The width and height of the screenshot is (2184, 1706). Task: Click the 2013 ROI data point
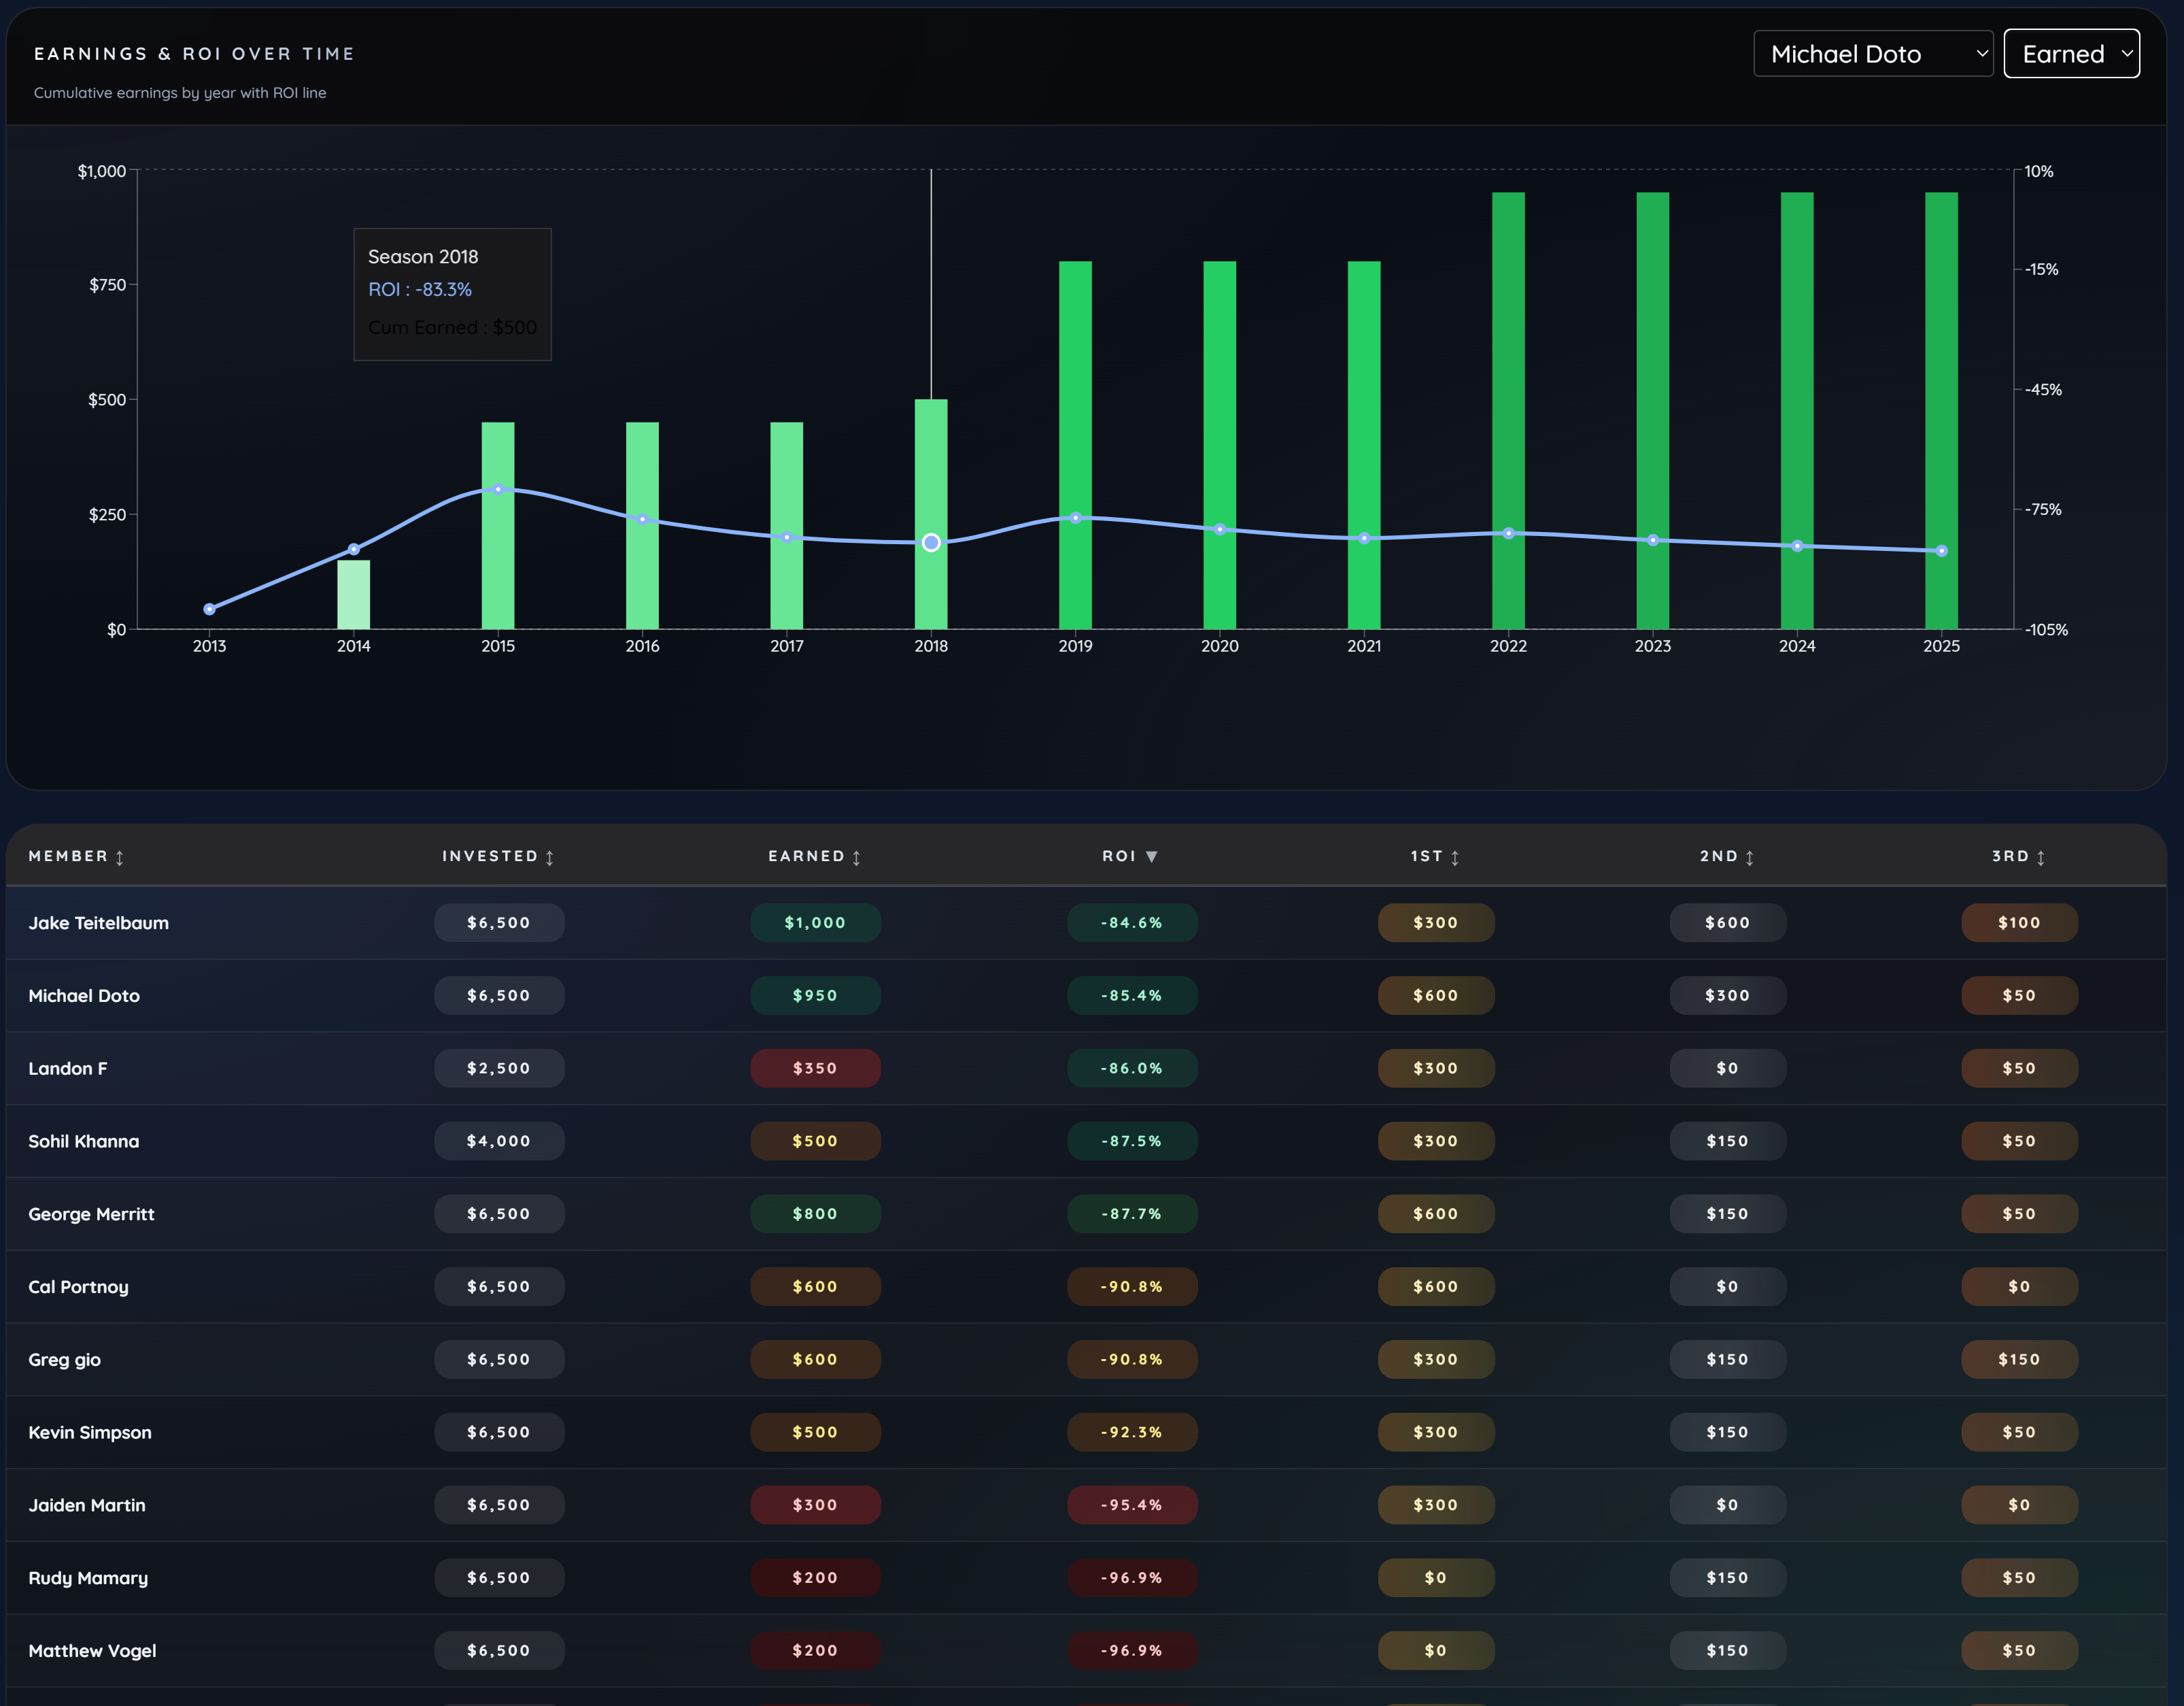(x=209, y=608)
